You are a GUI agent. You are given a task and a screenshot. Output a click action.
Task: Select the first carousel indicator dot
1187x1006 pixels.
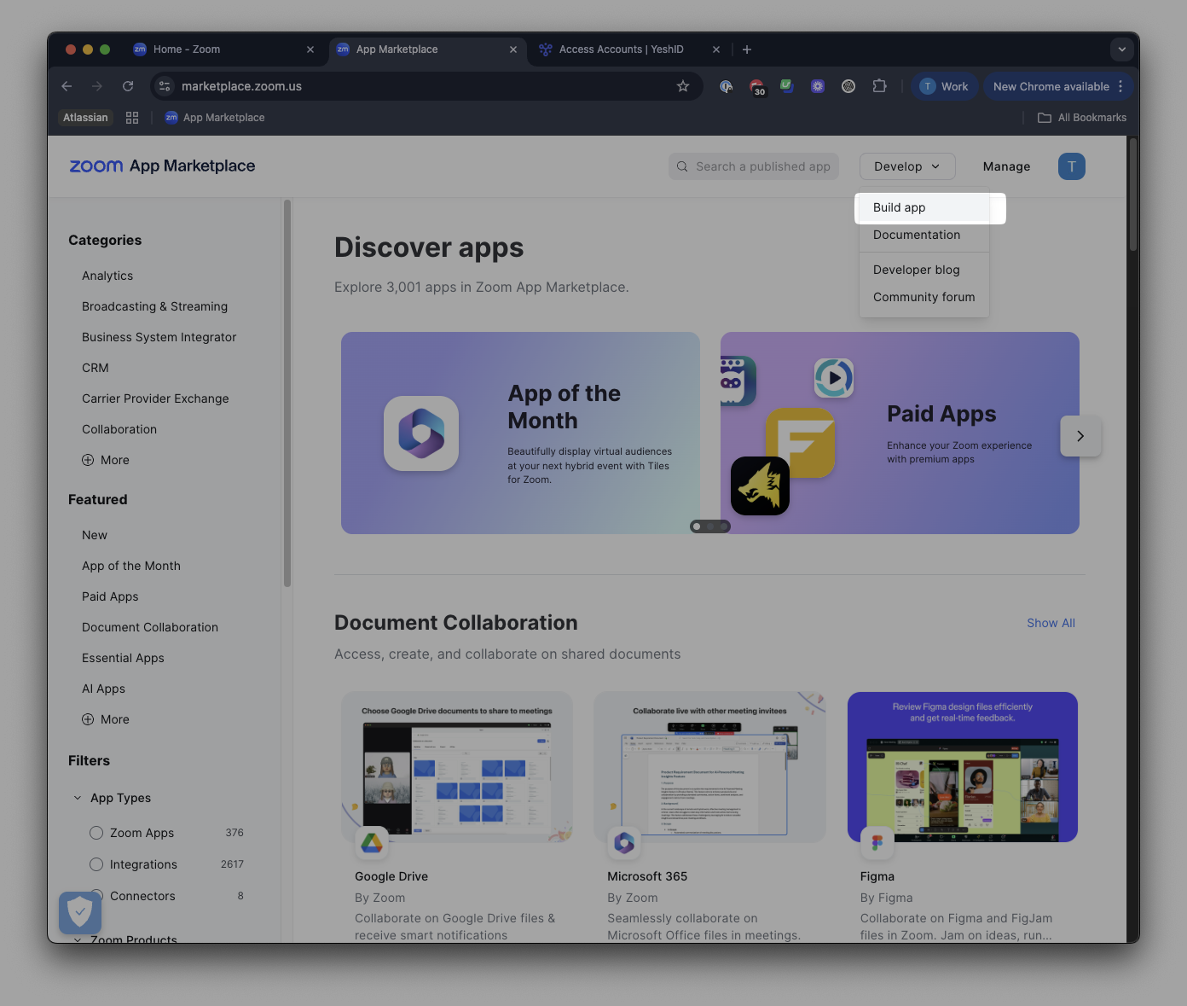[697, 526]
